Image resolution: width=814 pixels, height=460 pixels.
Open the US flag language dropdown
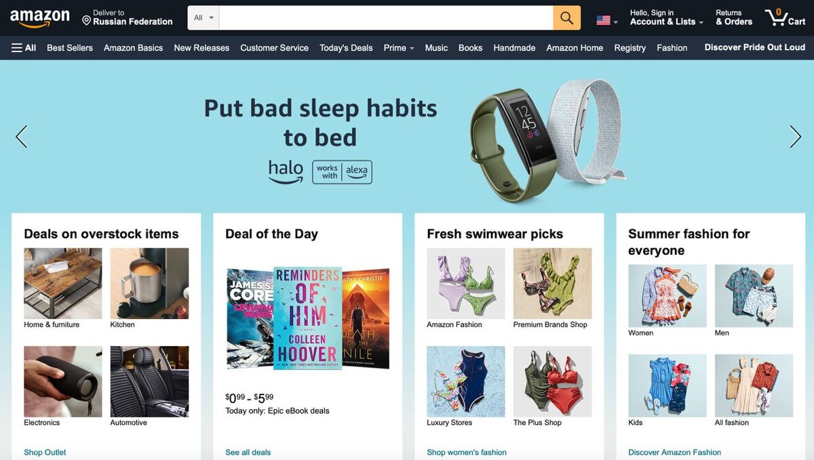point(607,20)
